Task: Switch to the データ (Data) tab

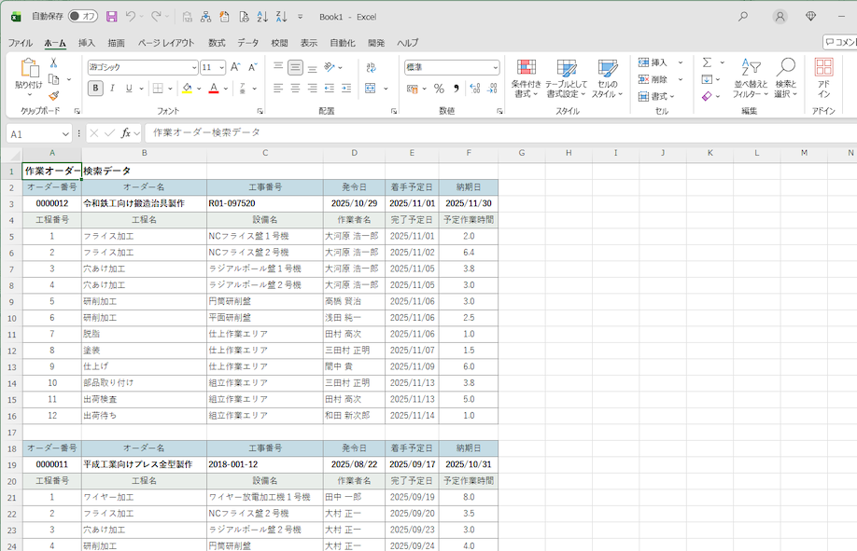Action: pos(247,43)
